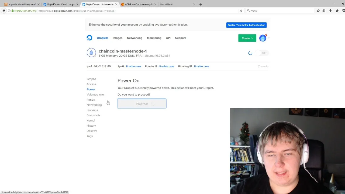The image size is (345, 194).
Task: Go back with the browser back arrow
Action: pyautogui.click(x=4, y=11)
